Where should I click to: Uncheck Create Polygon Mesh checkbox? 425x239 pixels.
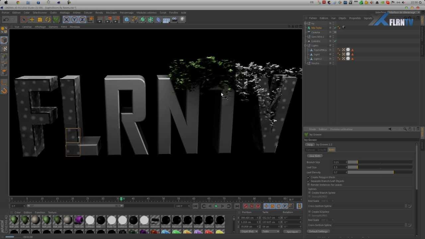(x=308, y=177)
